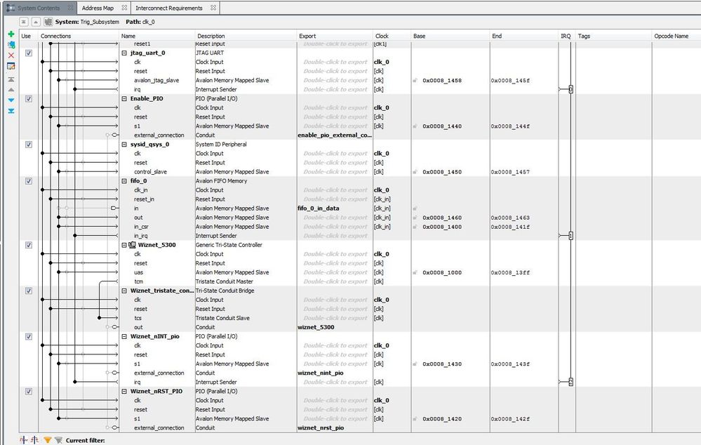Click end address 0x0008_13ff
The image size is (701, 445).
point(510,272)
